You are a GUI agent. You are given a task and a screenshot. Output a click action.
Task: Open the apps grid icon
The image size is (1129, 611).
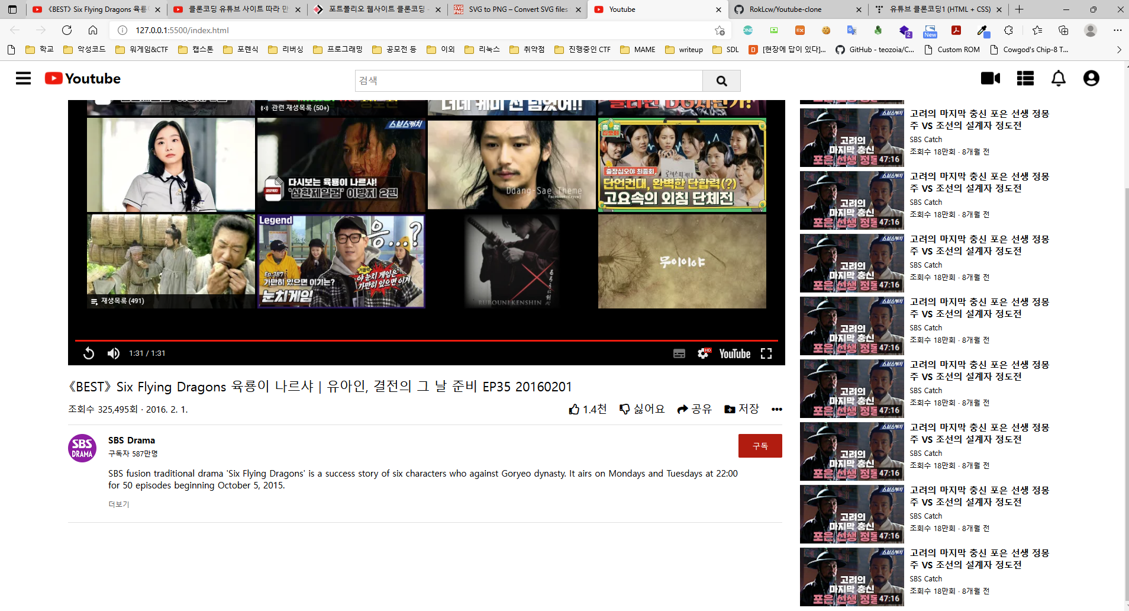pyautogui.click(x=1025, y=78)
